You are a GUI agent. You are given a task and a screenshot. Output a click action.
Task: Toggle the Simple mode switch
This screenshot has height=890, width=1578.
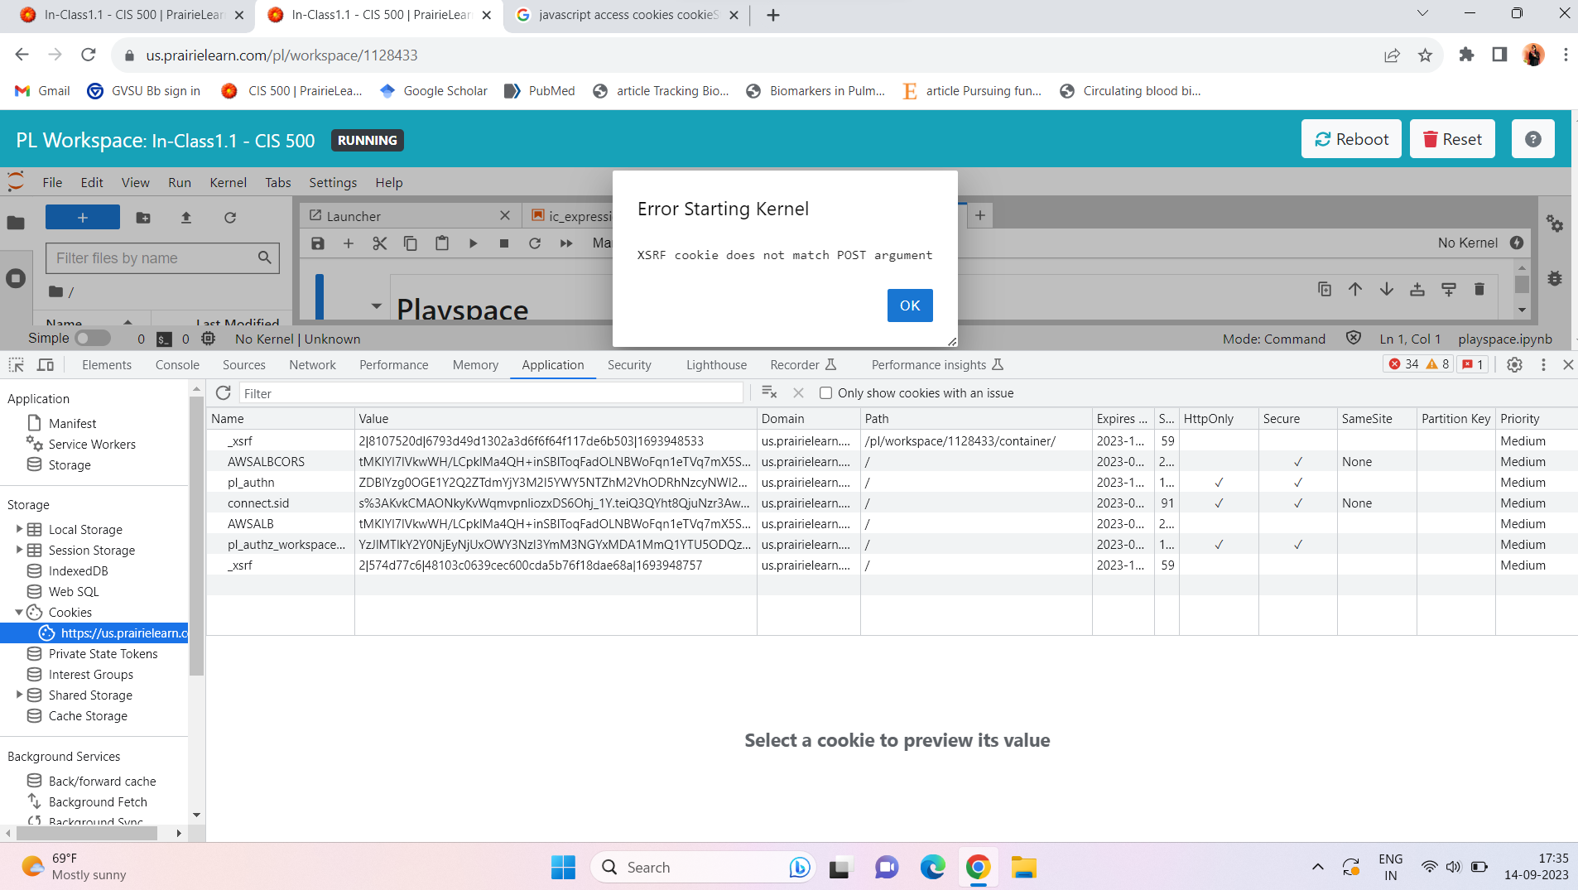(x=92, y=338)
